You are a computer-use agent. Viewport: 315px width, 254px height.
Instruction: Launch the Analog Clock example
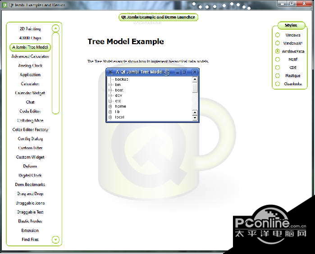30,65
